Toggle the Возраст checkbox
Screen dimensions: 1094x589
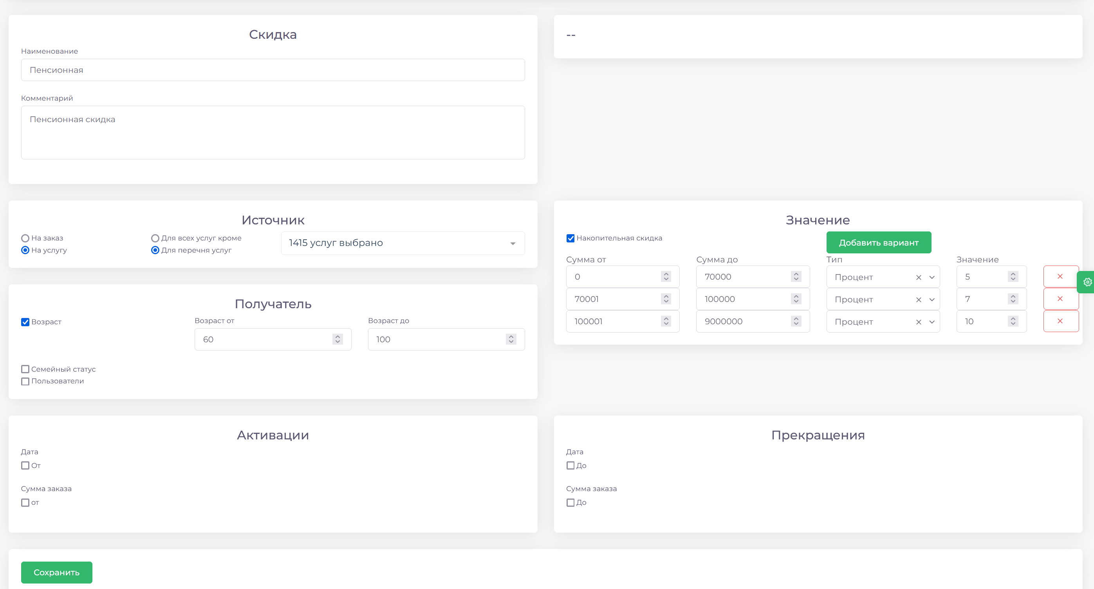[x=25, y=322]
